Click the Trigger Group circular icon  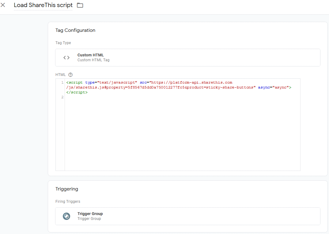coord(66,216)
